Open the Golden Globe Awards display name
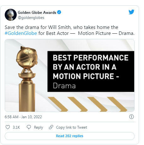144x145 pixels. [37, 13]
